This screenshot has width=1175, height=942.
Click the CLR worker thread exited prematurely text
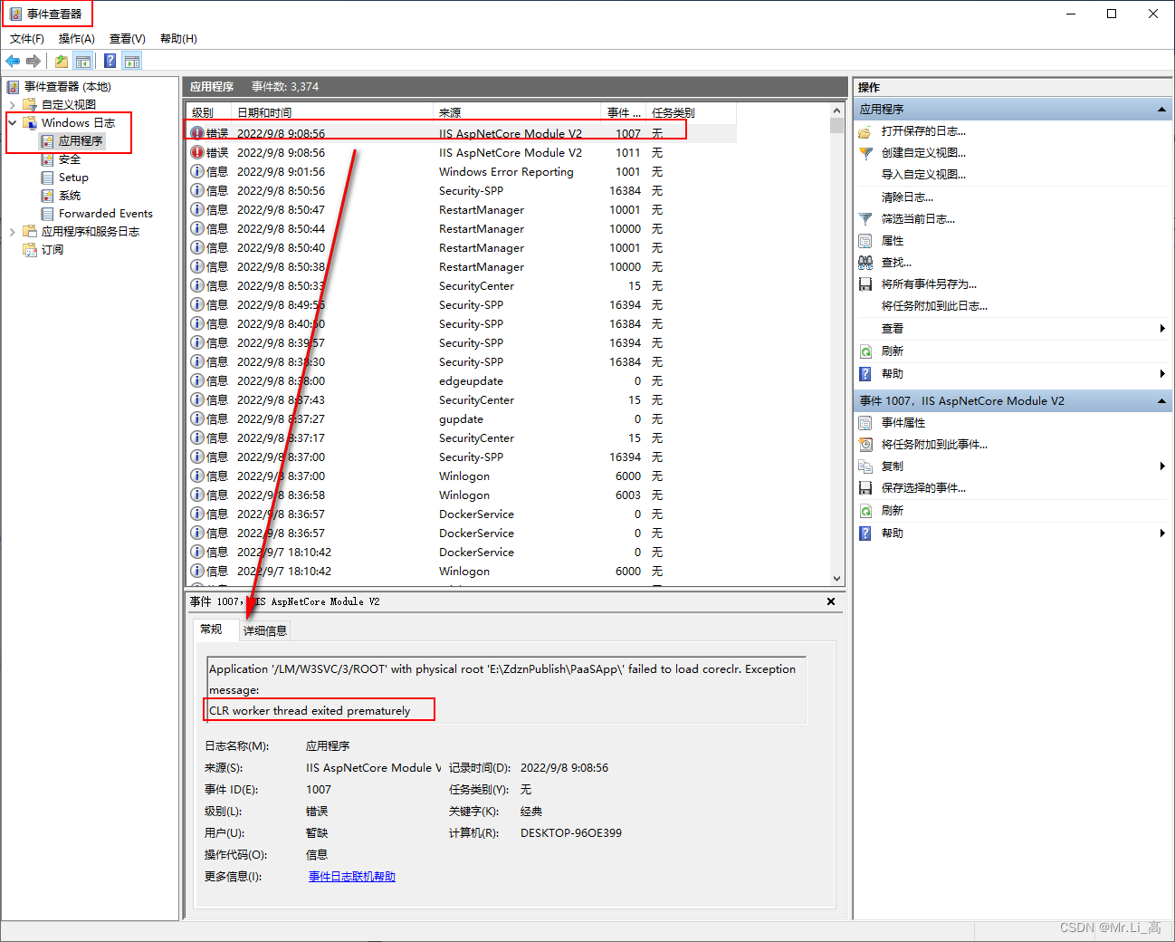[310, 711]
